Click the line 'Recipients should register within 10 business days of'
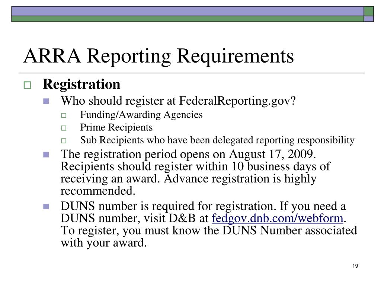 [195, 166]
